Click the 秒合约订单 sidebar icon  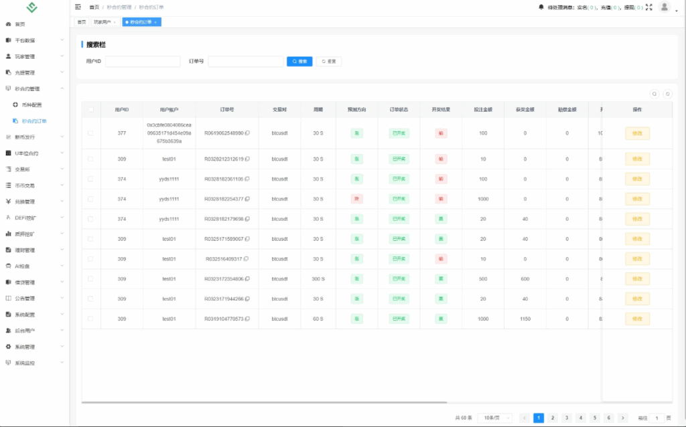coord(15,121)
